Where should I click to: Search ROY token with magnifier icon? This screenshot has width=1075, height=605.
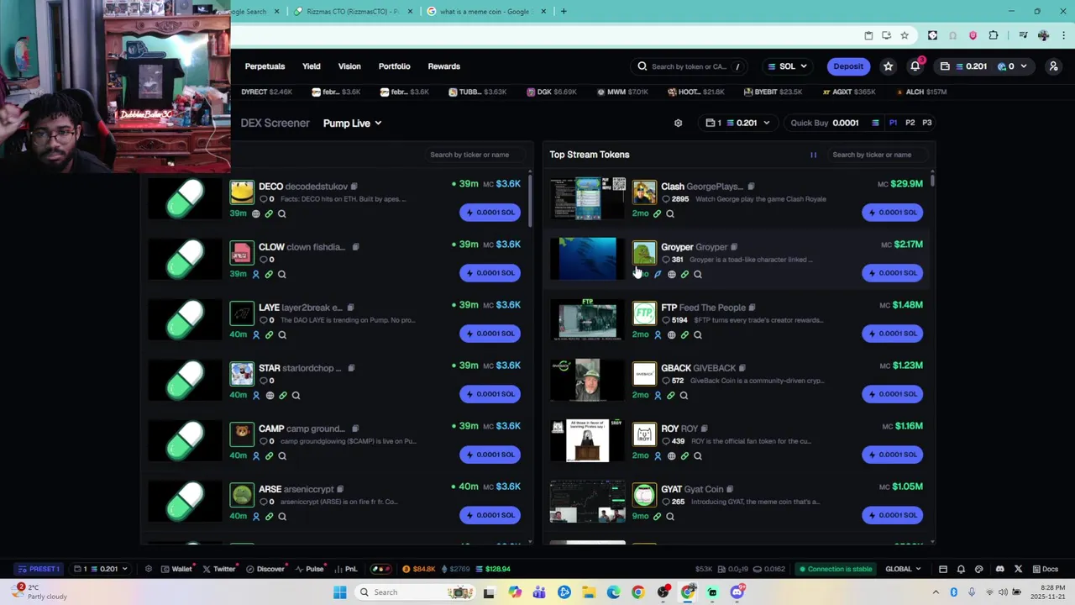click(698, 455)
